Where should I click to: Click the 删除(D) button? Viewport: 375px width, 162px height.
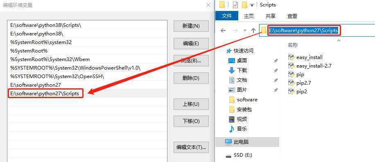click(191, 78)
